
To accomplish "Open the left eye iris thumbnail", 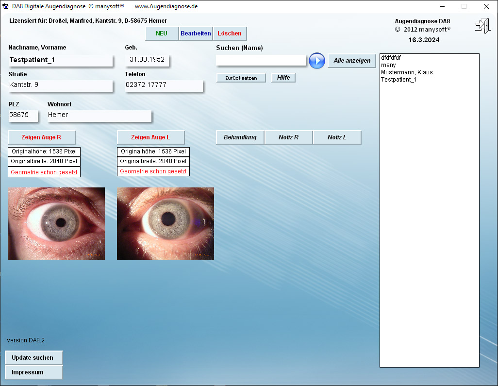I will click(x=166, y=223).
